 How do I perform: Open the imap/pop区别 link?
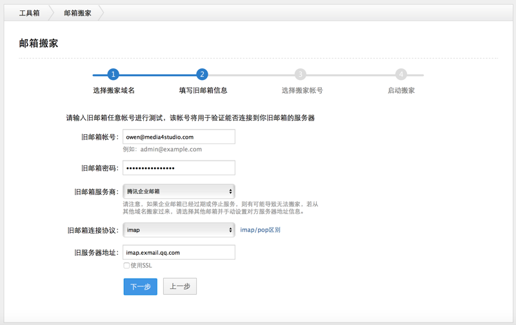260,230
